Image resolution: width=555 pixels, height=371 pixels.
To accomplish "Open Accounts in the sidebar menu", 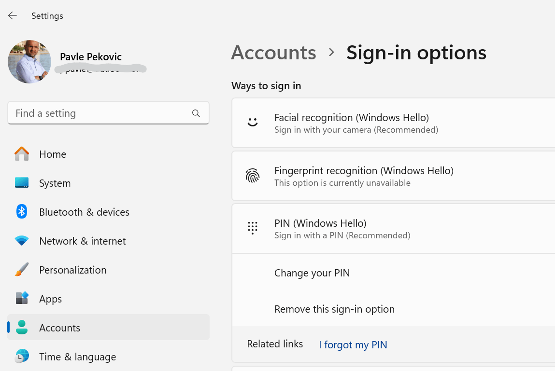I will coord(59,328).
